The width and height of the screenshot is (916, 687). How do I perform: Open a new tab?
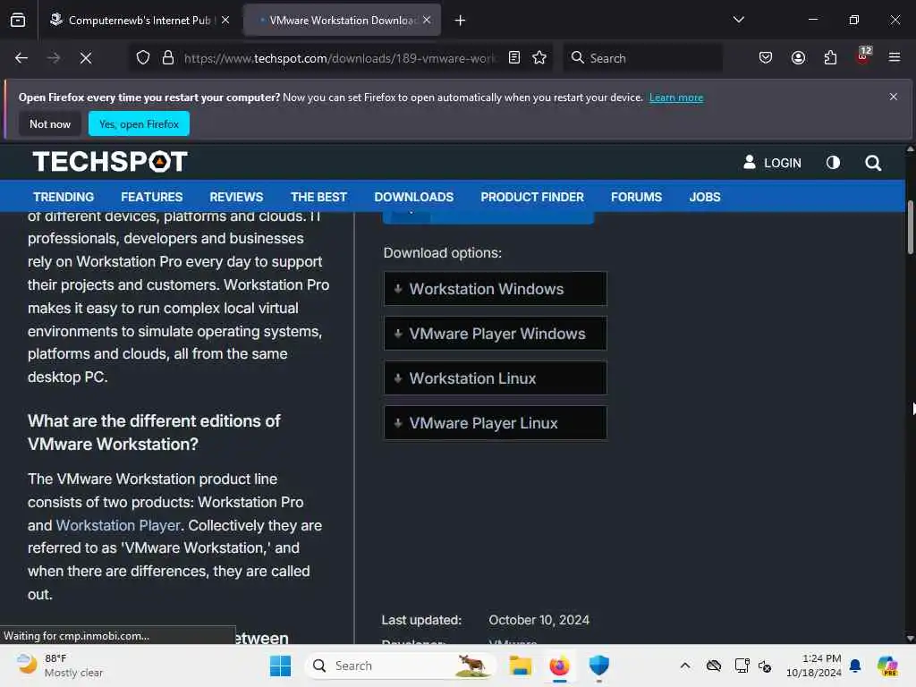[x=461, y=21]
